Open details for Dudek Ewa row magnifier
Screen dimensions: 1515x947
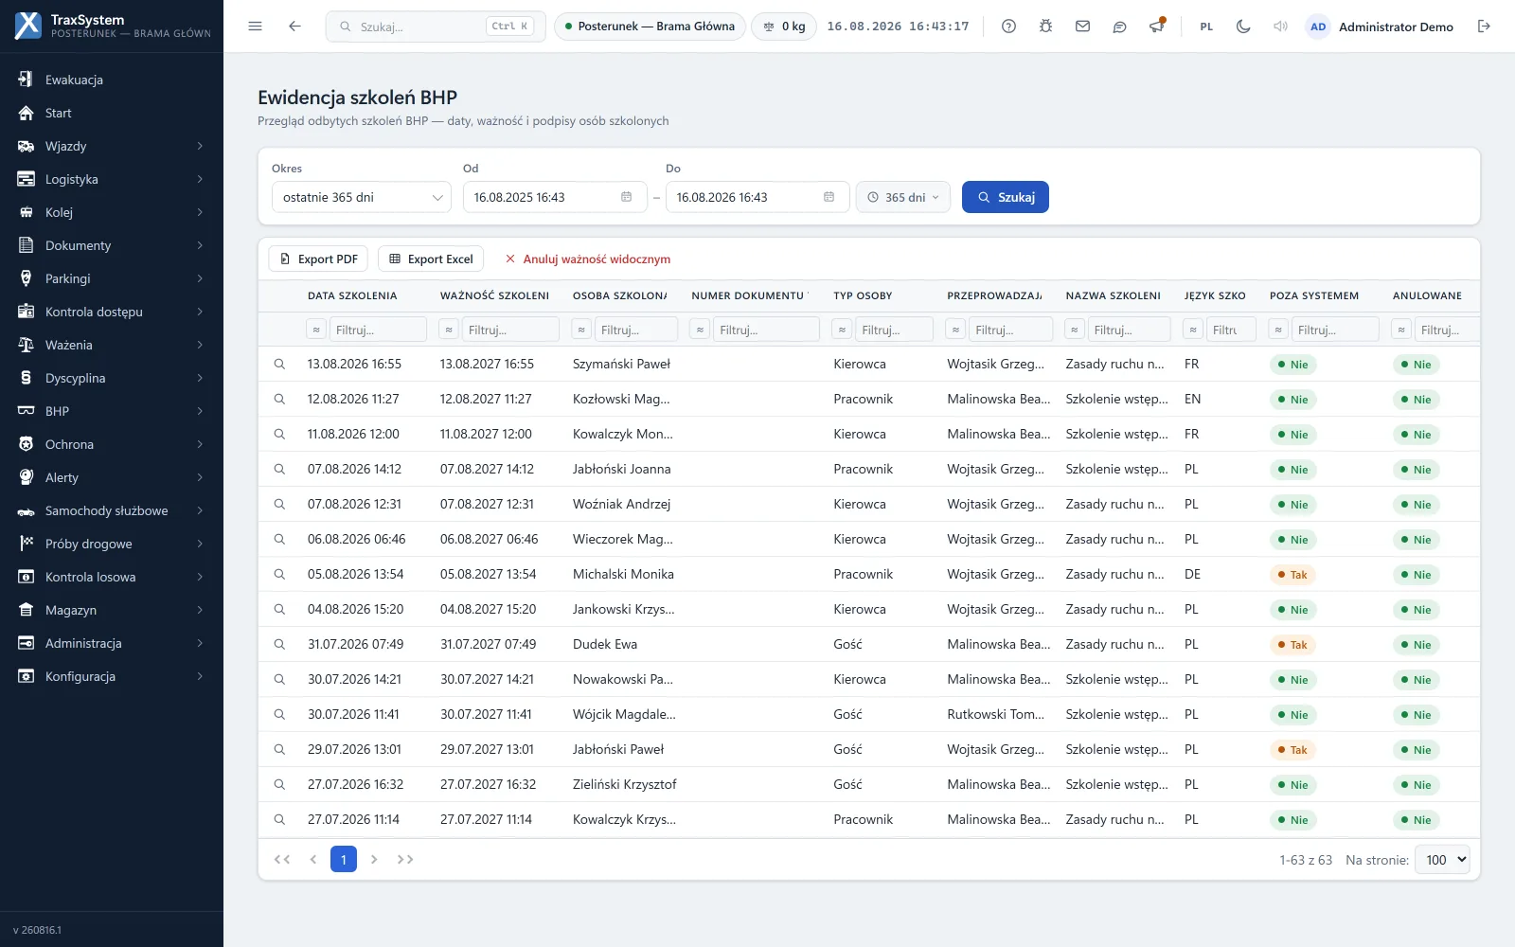click(279, 644)
